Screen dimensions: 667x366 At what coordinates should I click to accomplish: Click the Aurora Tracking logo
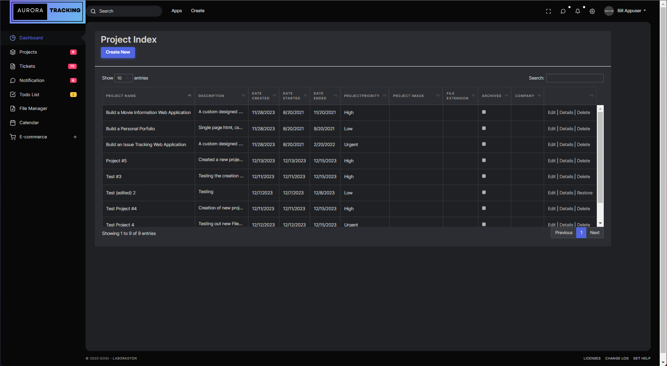point(48,12)
